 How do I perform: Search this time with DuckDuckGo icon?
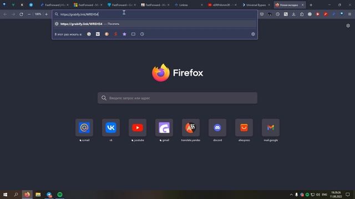tap(106, 34)
